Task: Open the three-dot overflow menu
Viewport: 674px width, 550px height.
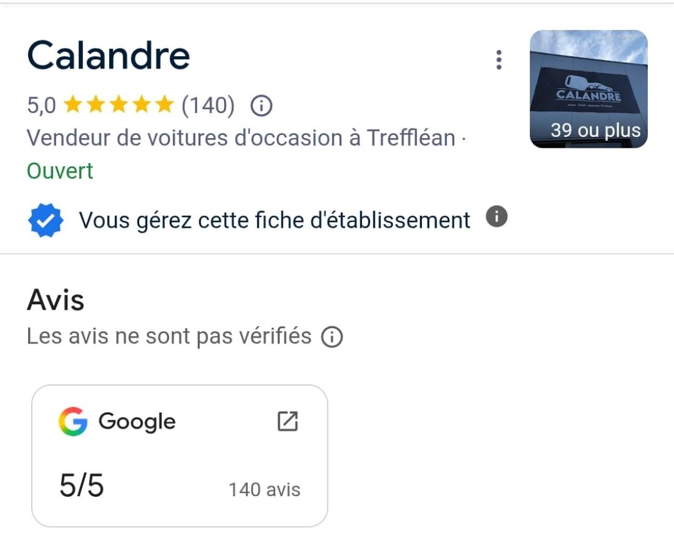Action: pos(499,59)
